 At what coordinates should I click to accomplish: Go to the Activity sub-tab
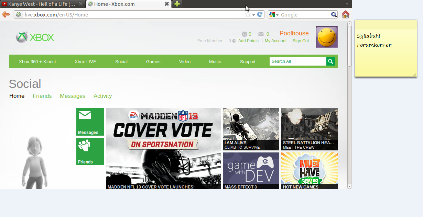102,96
